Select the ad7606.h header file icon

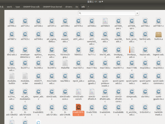tap(105, 21)
